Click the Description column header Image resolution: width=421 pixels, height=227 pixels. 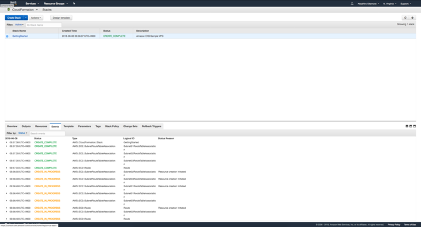143,31
